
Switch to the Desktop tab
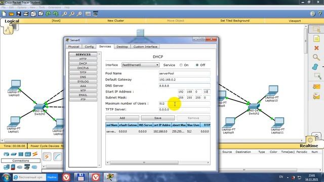tap(122, 47)
